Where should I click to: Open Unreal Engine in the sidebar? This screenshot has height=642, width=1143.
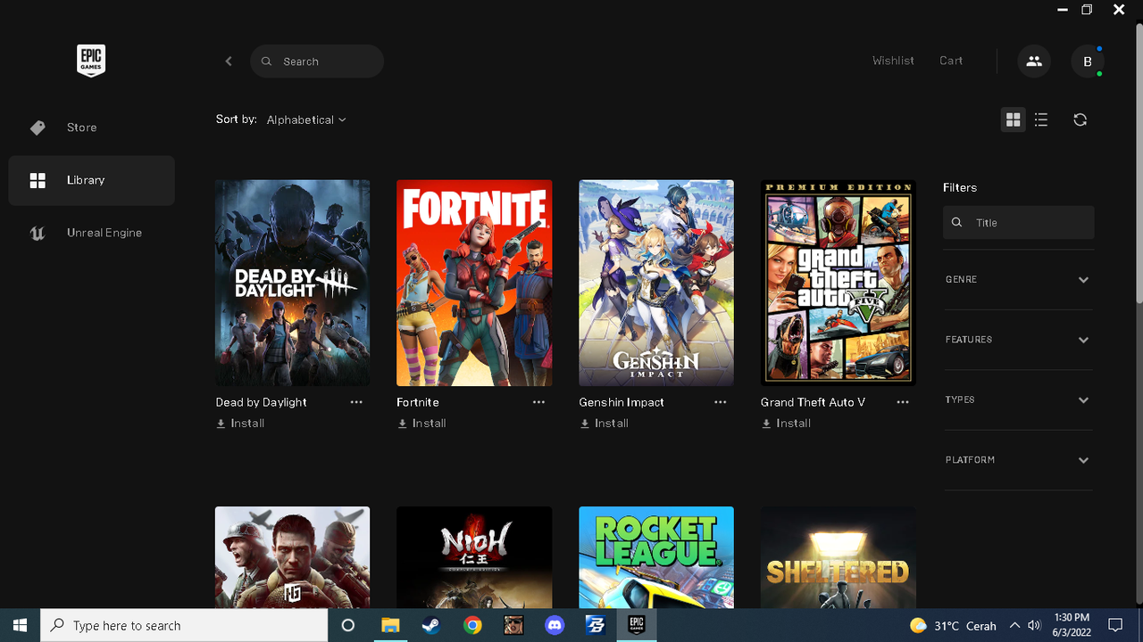pos(92,233)
